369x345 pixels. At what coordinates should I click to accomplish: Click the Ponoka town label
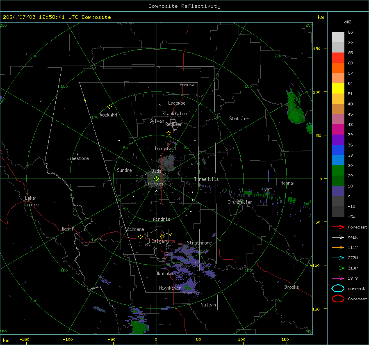(187, 85)
